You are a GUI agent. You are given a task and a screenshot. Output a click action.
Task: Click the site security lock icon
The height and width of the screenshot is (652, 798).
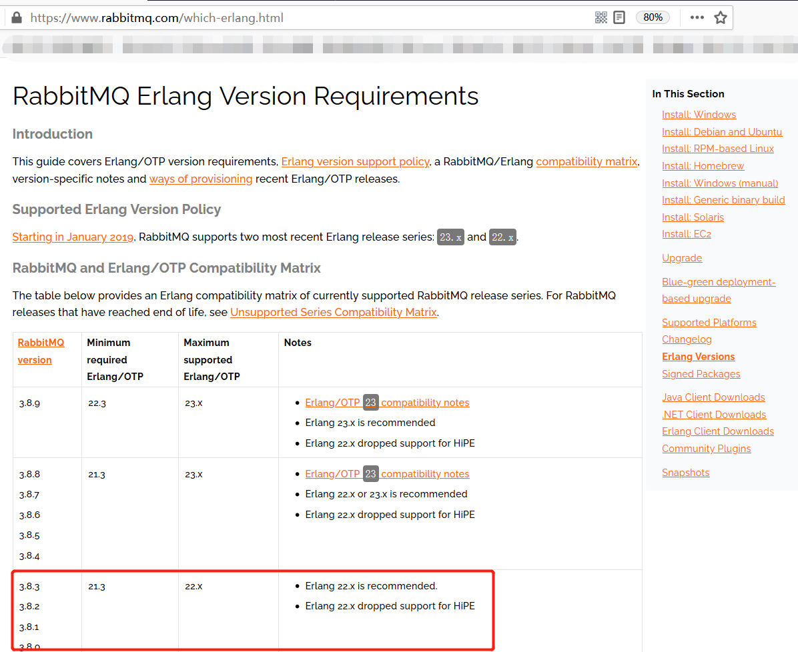click(16, 17)
